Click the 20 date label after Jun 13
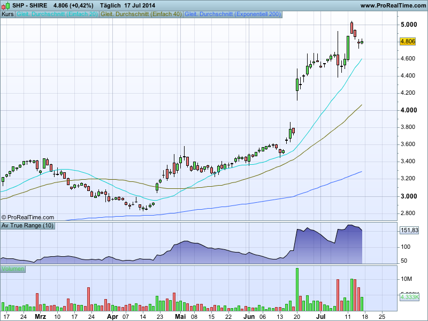The height and width of the screenshot is (321, 428). (x=297, y=317)
